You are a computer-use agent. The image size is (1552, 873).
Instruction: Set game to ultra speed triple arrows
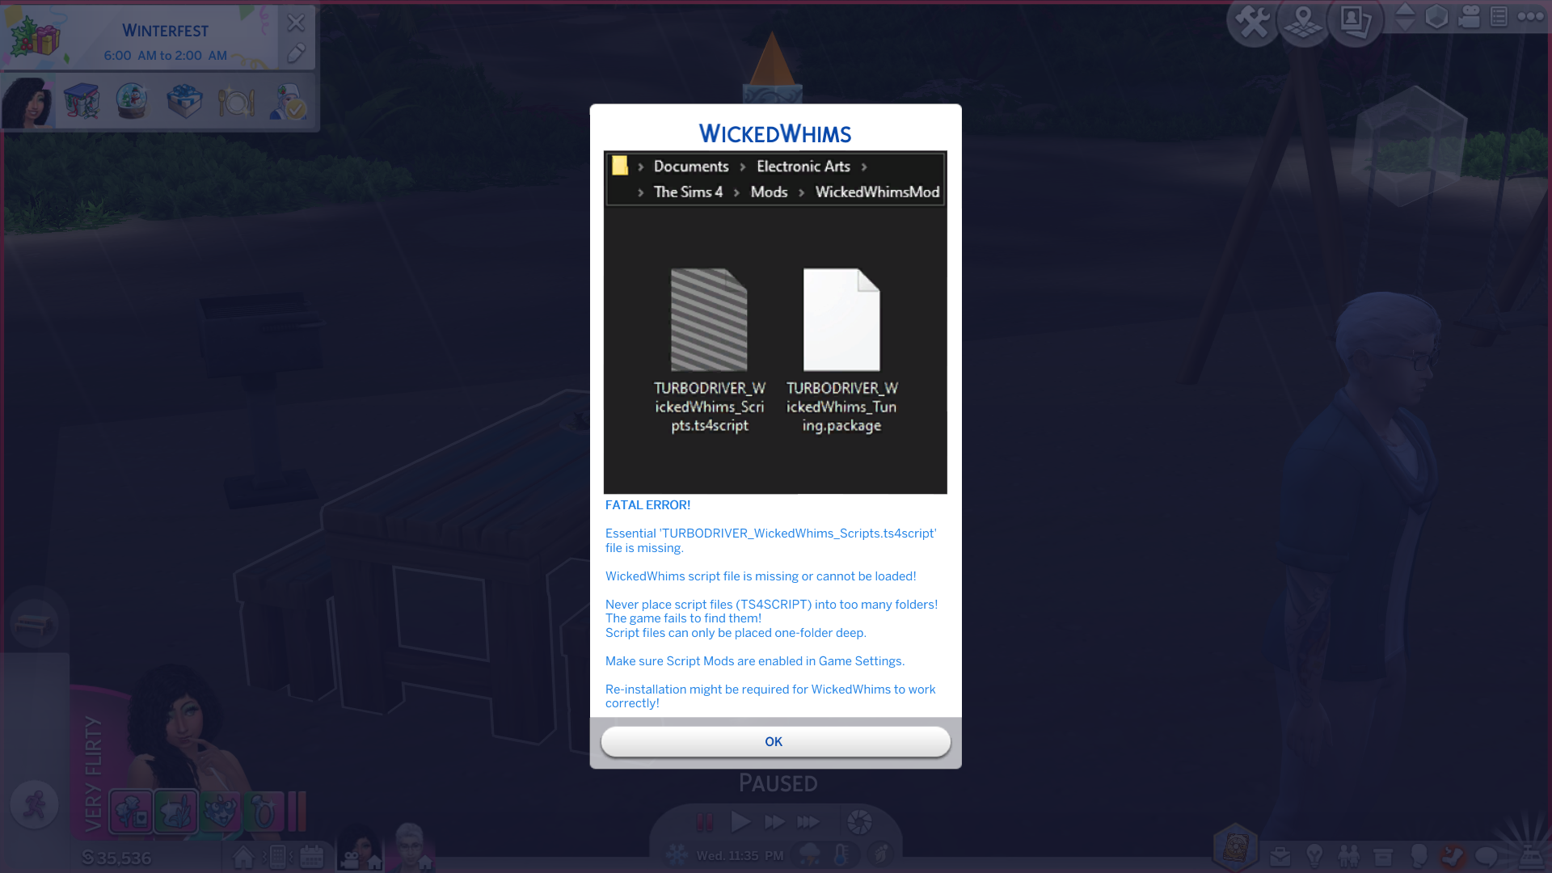tap(808, 822)
